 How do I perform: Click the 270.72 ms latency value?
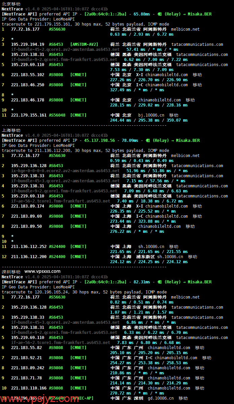(x=121, y=393)
